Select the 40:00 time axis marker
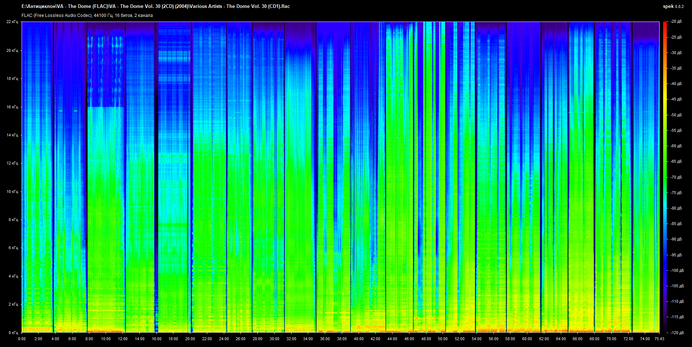 point(359,339)
